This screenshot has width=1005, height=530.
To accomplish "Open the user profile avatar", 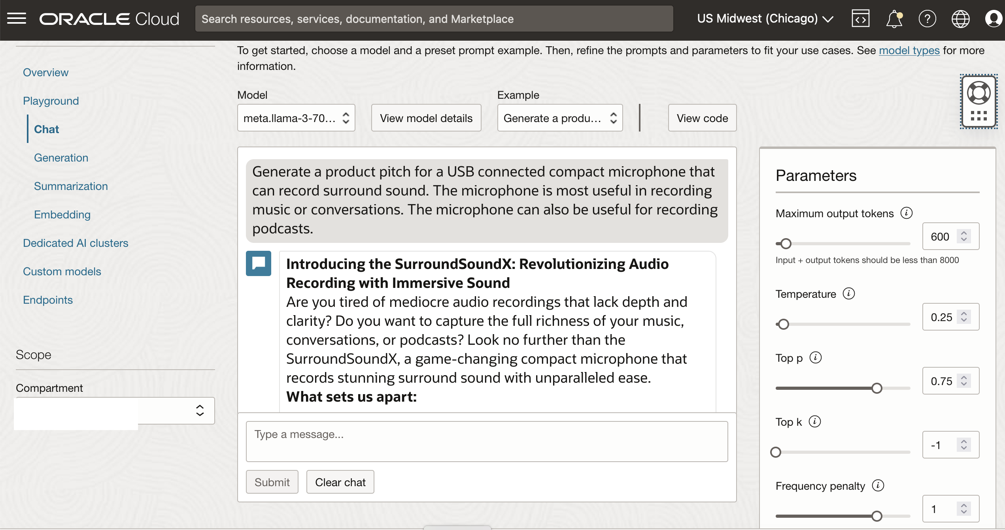I will coord(993,19).
